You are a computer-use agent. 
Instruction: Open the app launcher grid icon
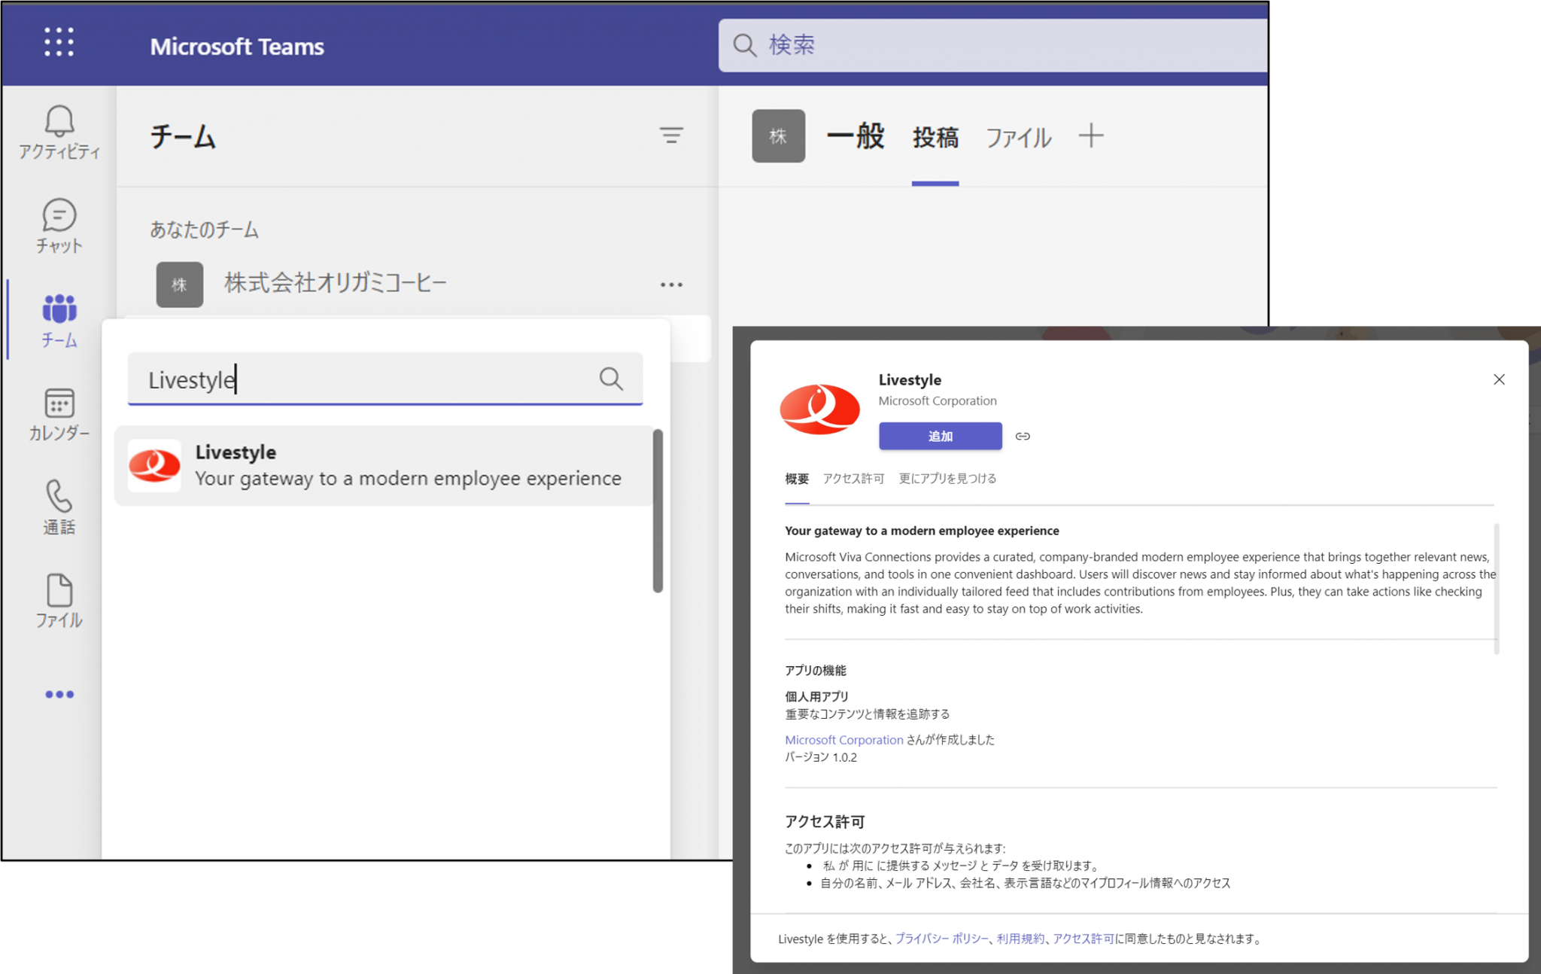point(59,42)
